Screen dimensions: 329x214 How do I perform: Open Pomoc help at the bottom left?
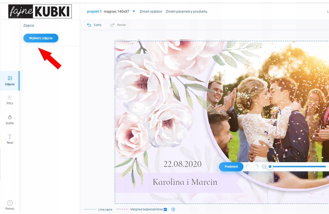10,205
